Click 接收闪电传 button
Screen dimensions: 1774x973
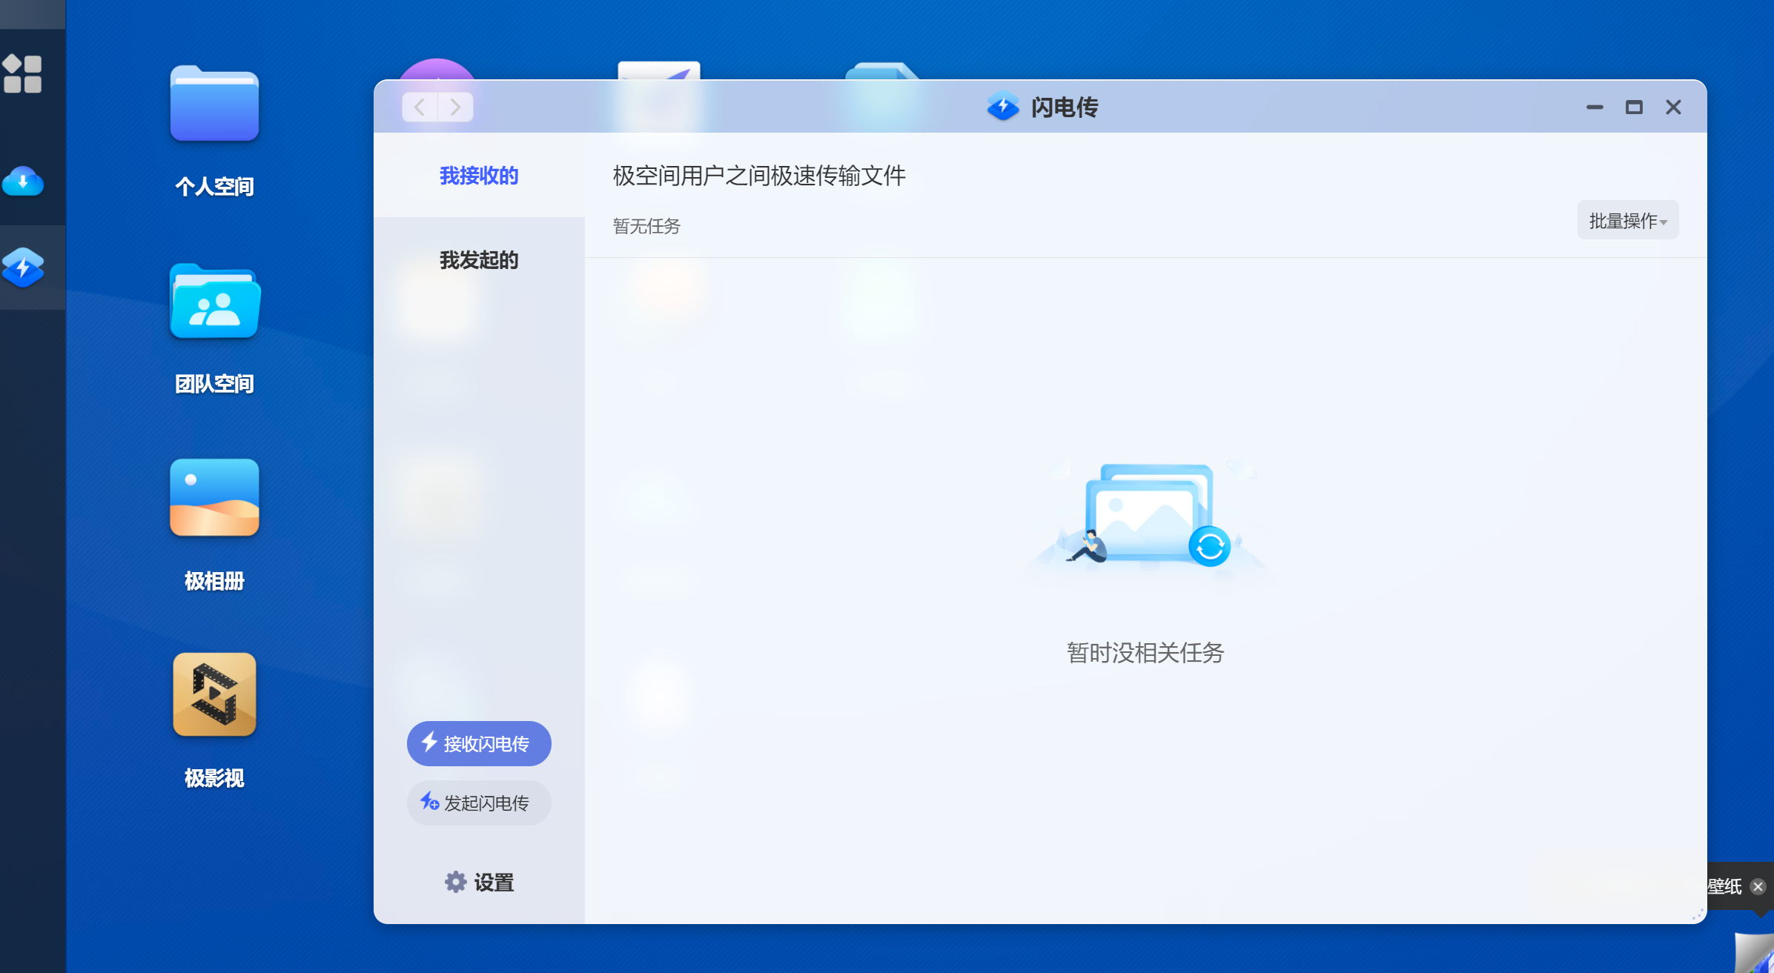479,743
